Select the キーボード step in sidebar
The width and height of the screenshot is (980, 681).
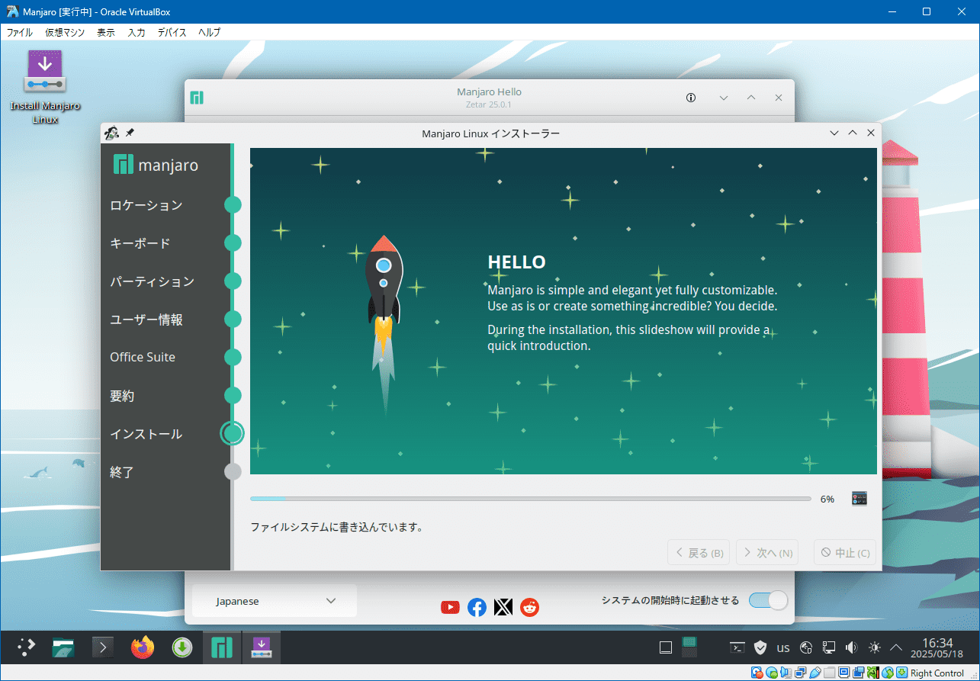[140, 243]
